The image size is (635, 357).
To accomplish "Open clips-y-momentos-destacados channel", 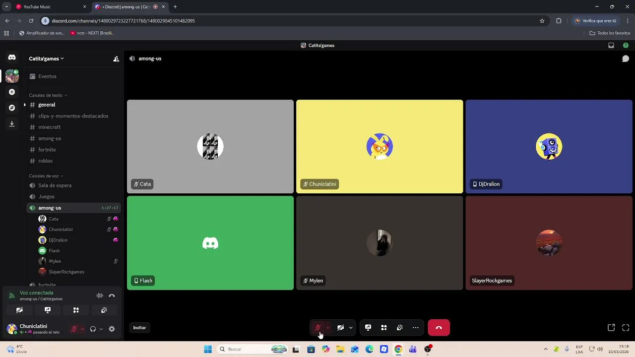I will pos(73,116).
